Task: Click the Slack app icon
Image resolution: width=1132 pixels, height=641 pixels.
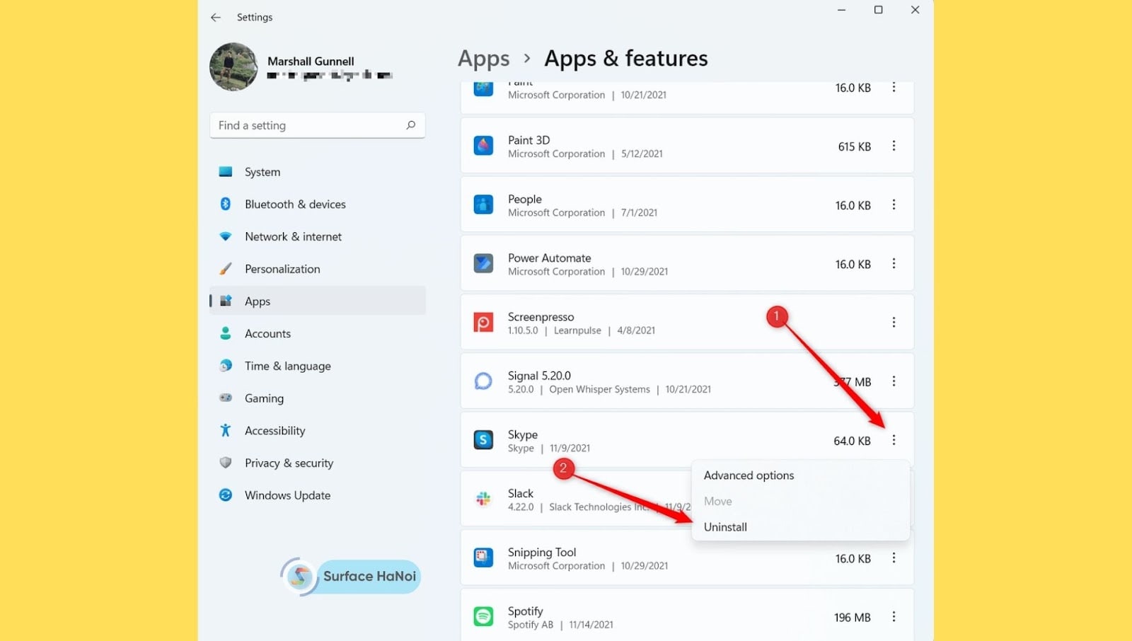Action: [x=483, y=499]
